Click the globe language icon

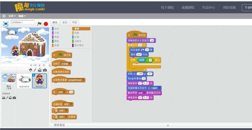tap(4, 16)
